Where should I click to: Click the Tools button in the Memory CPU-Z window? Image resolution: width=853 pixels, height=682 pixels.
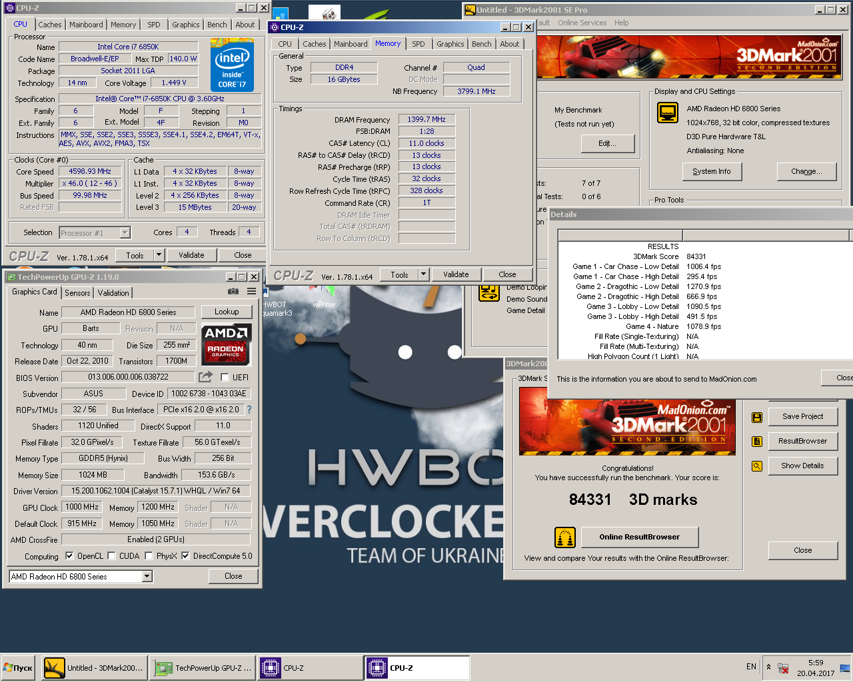(x=399, y=274)
